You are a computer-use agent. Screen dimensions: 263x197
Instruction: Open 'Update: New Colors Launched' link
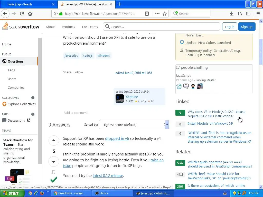[208, 43]
